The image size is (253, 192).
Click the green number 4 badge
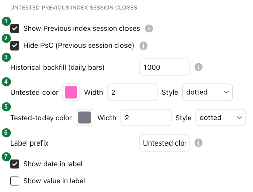pos(6,82)
